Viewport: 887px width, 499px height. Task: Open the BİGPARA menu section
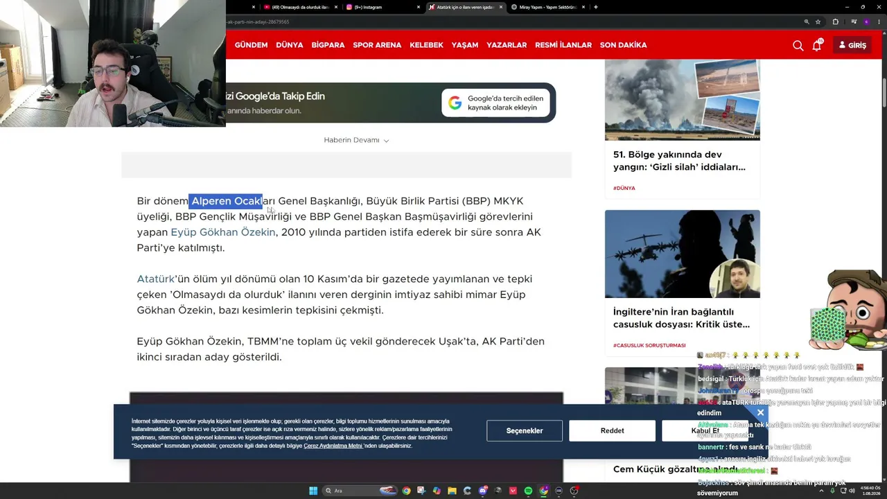328,45
